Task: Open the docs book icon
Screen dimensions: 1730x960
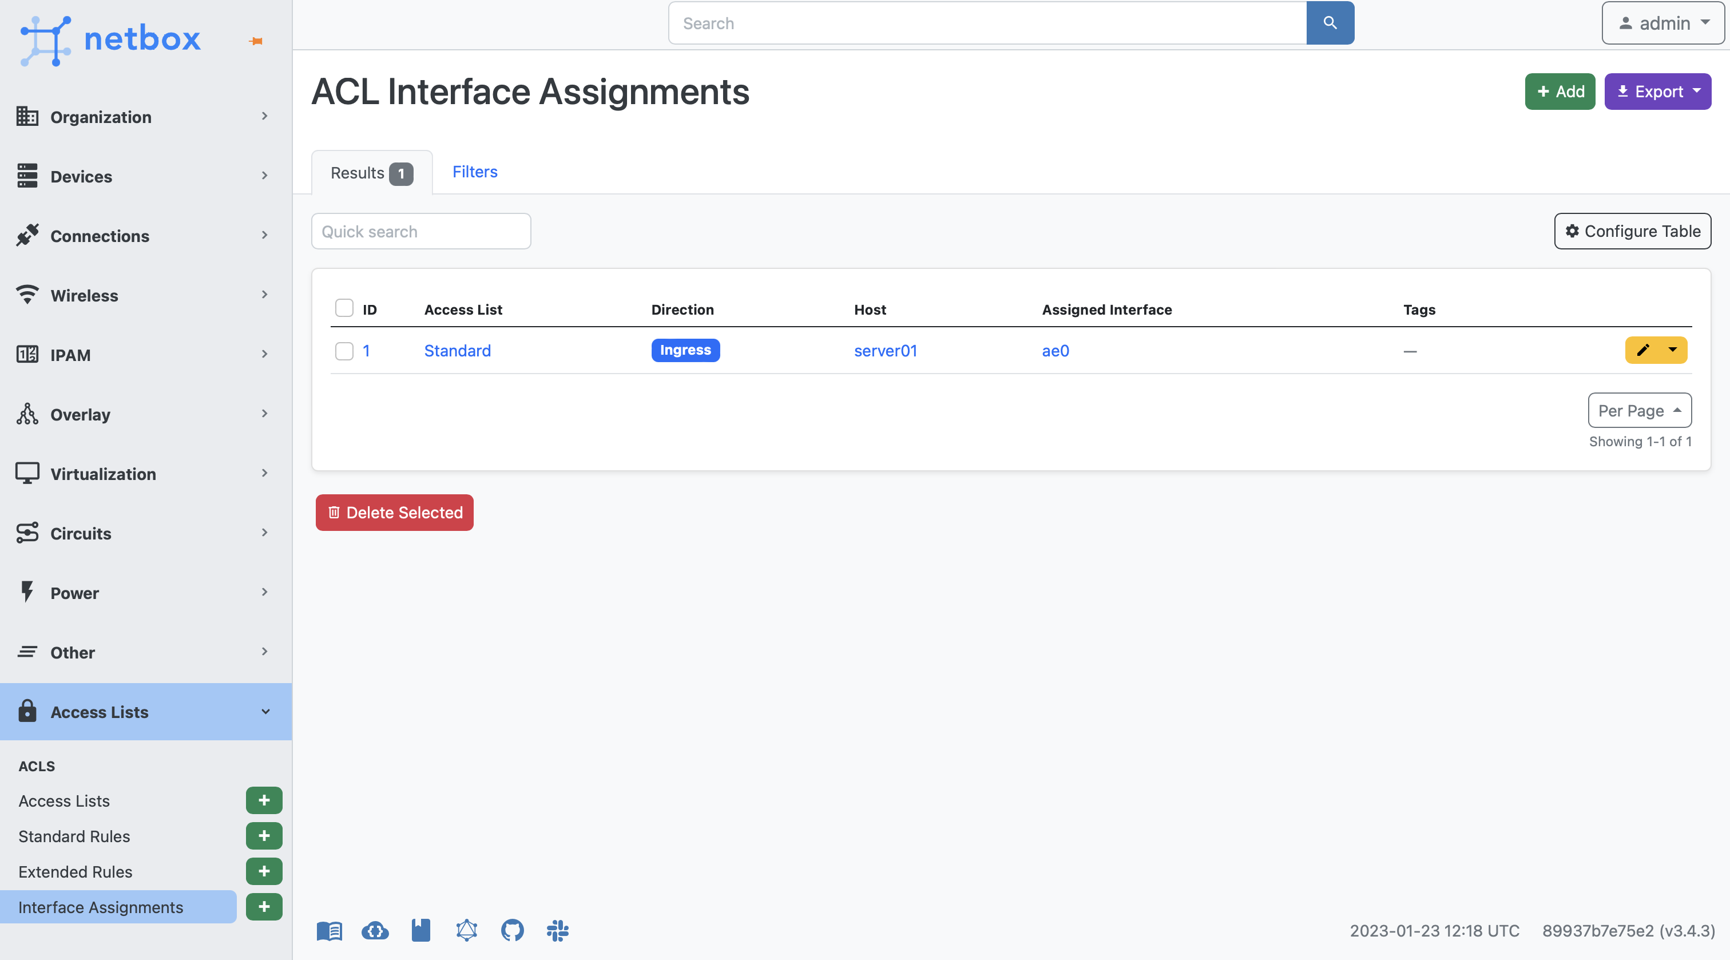Action: pos(329,930)
